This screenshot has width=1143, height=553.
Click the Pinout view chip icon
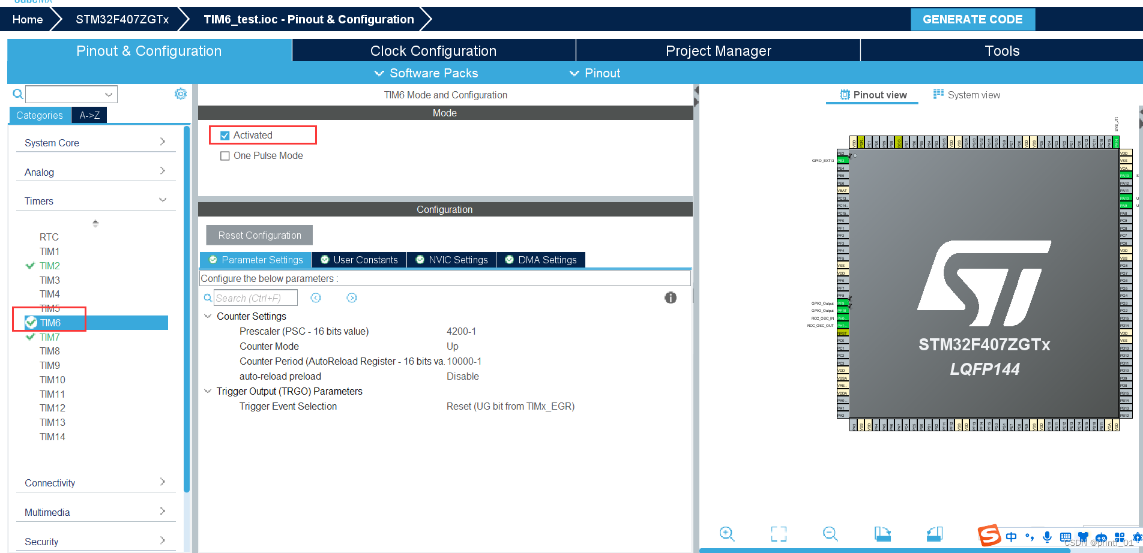pos(845,95)
